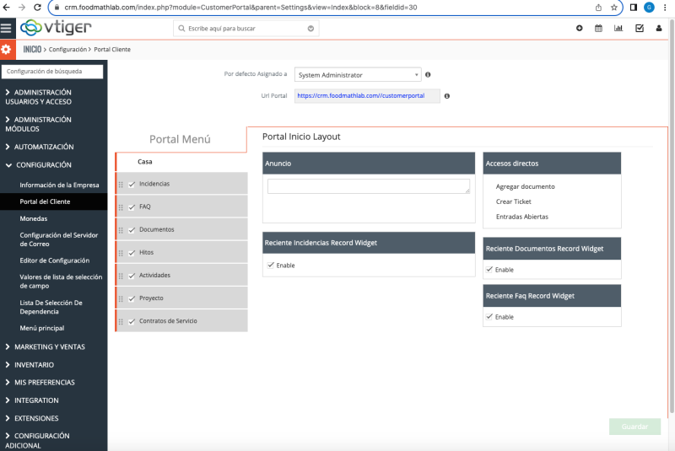Uncheck the Incidencias portal menu checkbox
Screen dimensions: 675x451
point(132,184)
